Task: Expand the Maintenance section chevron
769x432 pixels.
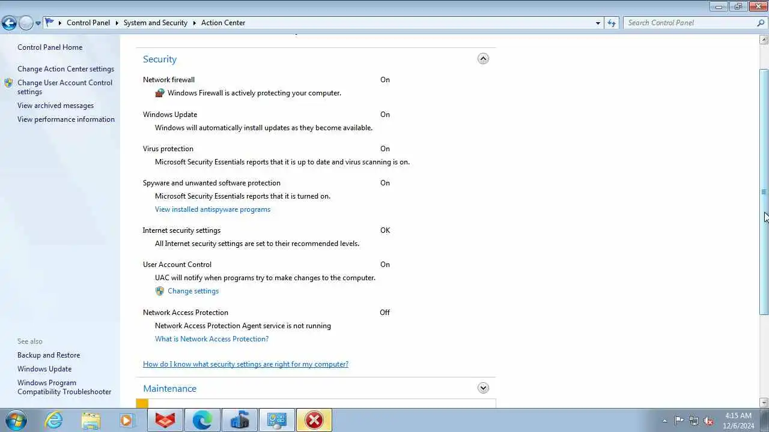Action: pyautogui.click(x=483, y=388)
